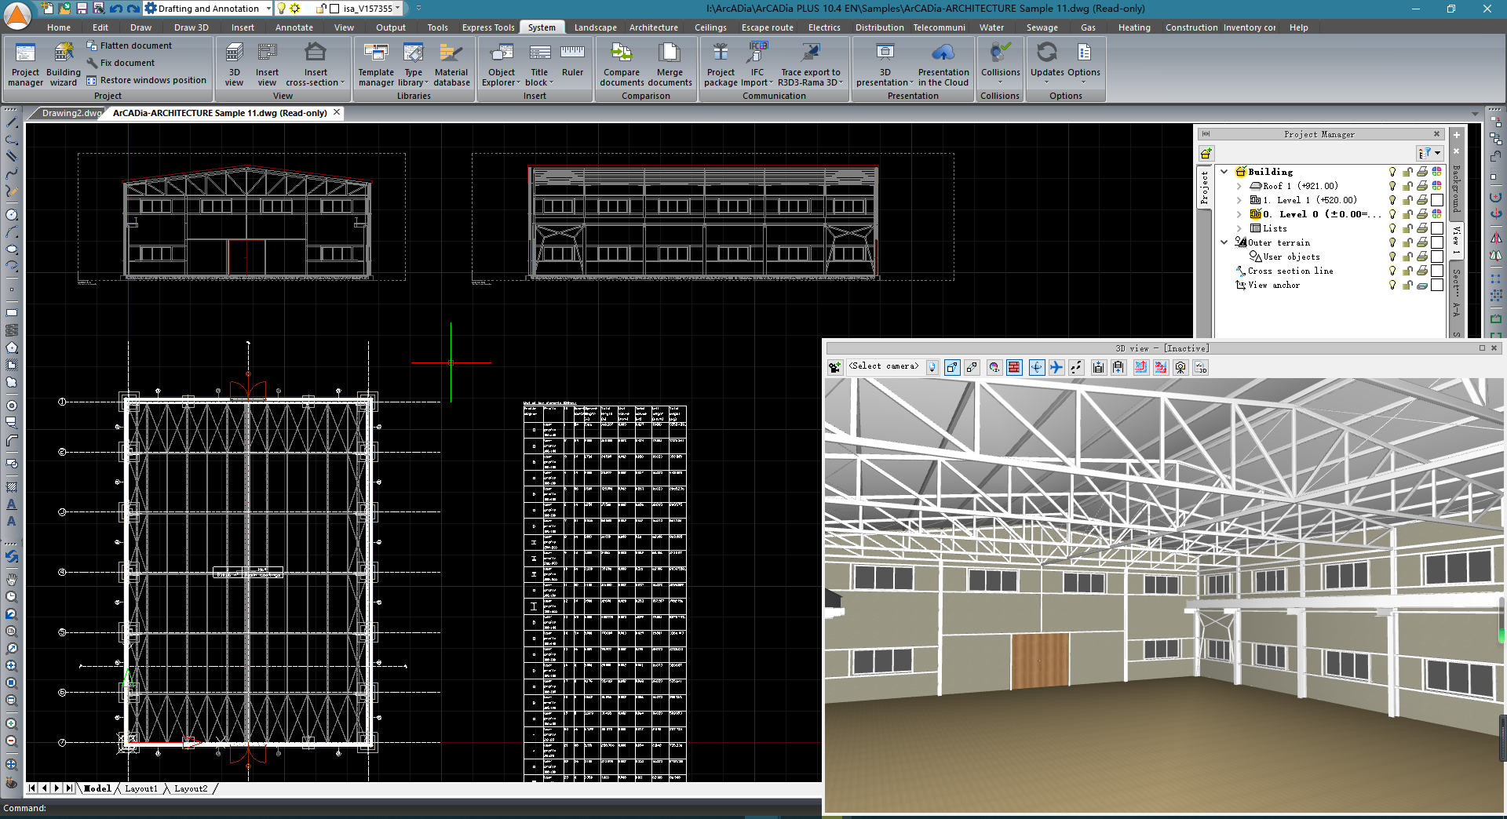Launch the Building wizard

pyautogui.click(x=64, y=64)
